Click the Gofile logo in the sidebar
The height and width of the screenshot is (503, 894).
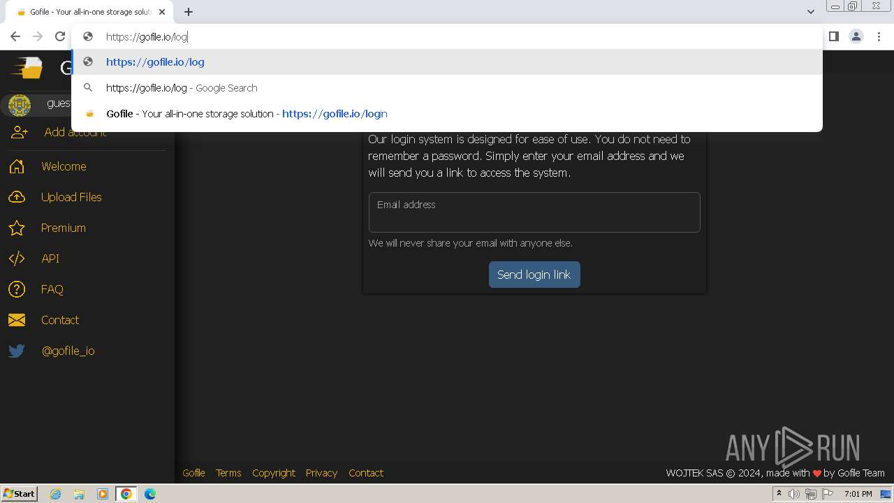pyautogui.click(x=27, y=68)
